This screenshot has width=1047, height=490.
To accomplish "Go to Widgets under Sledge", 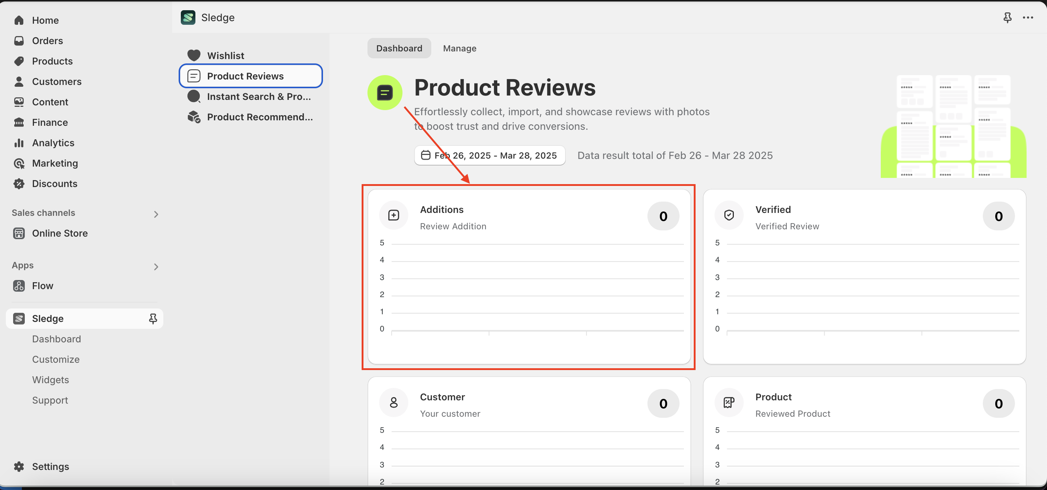I will point(50,380).
